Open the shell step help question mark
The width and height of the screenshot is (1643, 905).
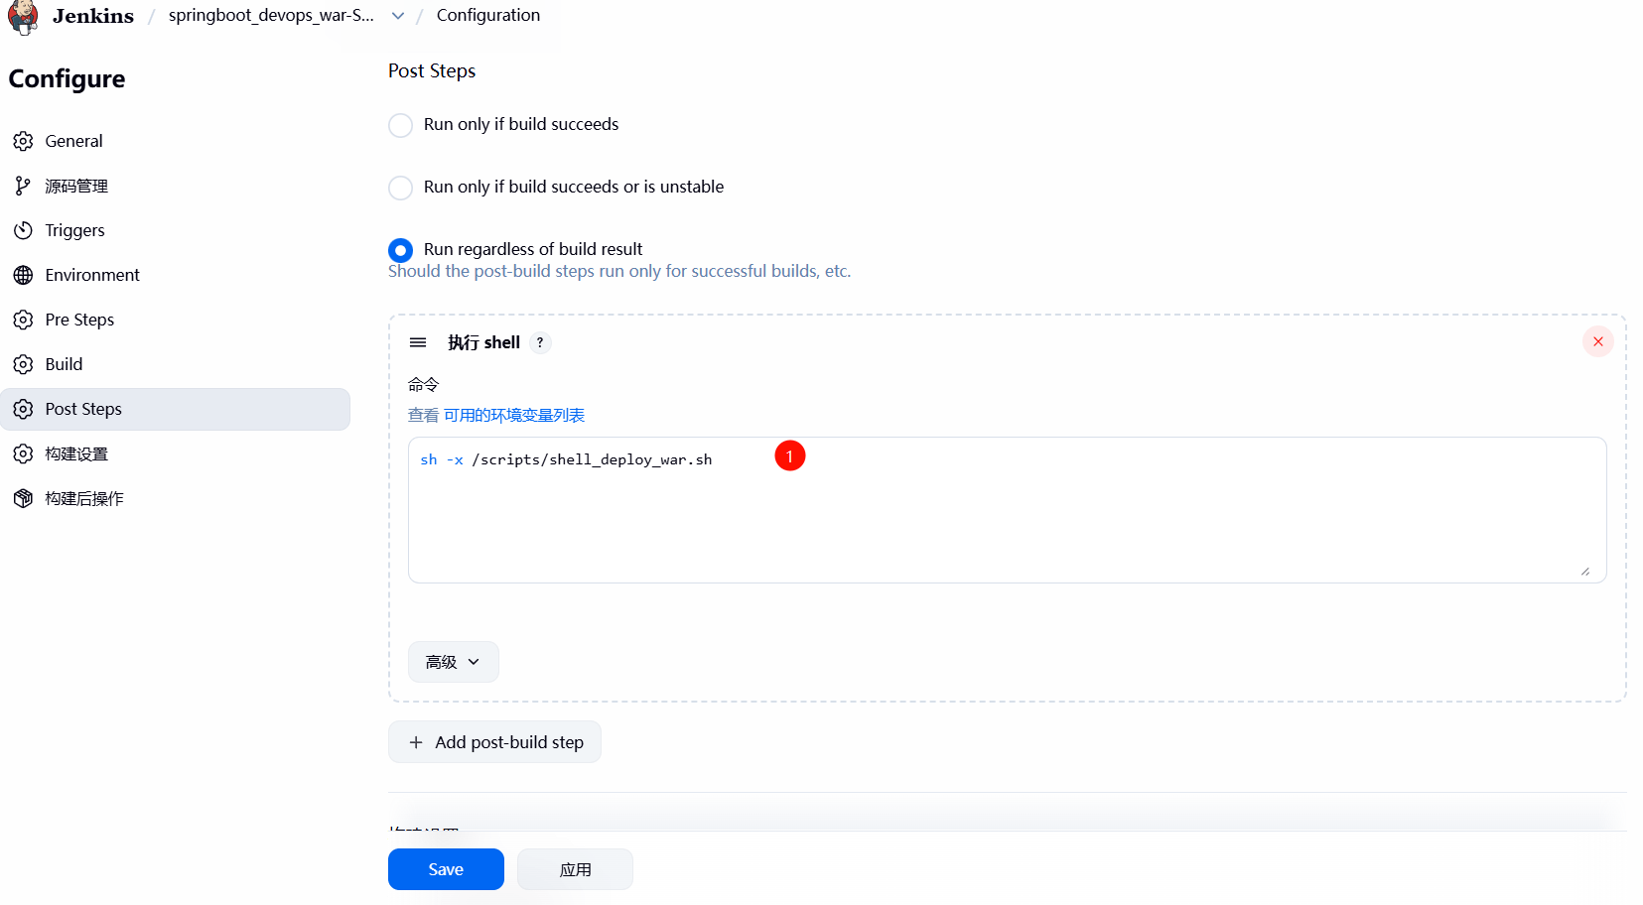(540, 342)
